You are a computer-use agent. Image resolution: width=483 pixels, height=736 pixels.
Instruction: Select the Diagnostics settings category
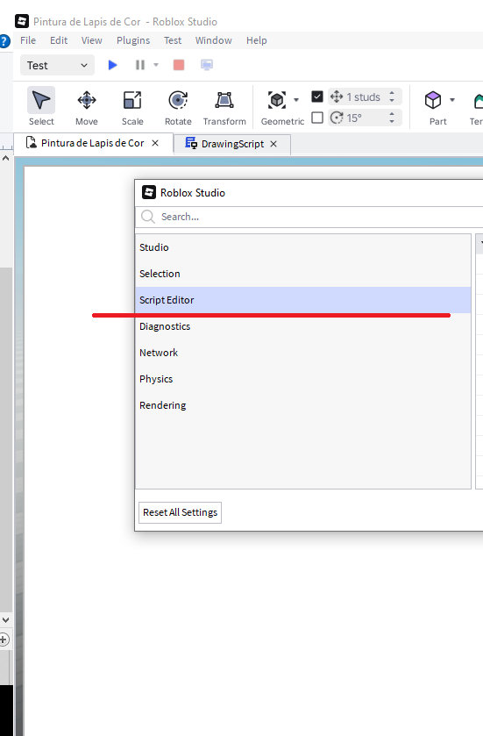click(x=303, y=326)
